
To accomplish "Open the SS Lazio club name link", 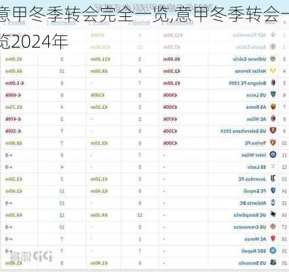I will [256, 167].
